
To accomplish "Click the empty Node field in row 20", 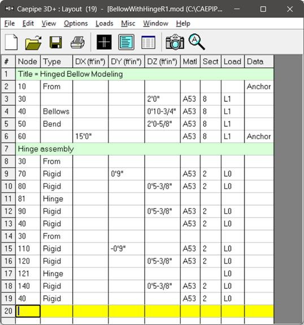I will point(28,311).
